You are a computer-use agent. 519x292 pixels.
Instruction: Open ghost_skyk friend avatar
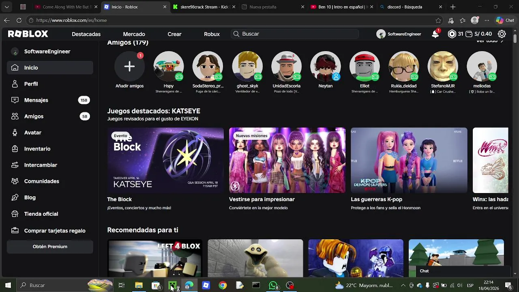point(247,66)
